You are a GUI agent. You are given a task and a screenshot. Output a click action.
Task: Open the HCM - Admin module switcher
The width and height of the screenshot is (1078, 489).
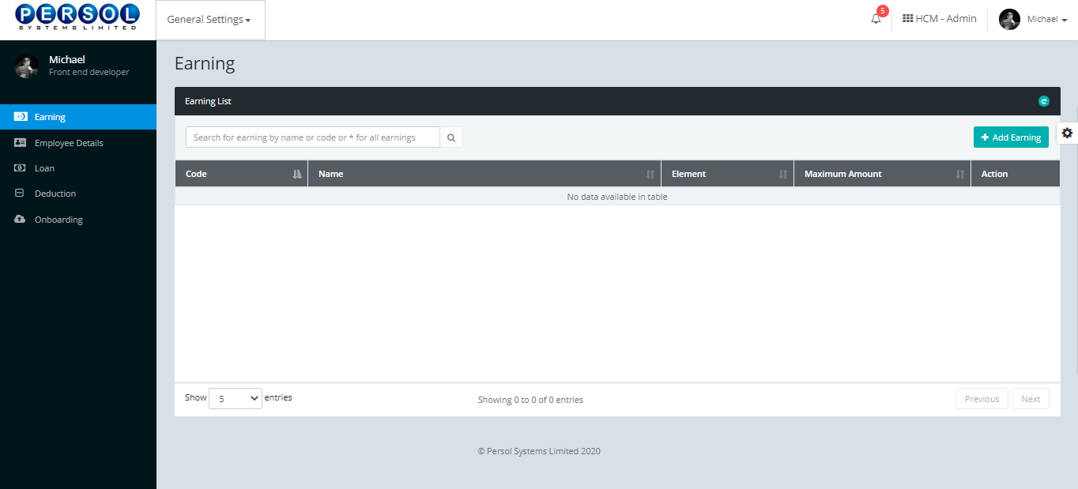[x=940, y=19]
